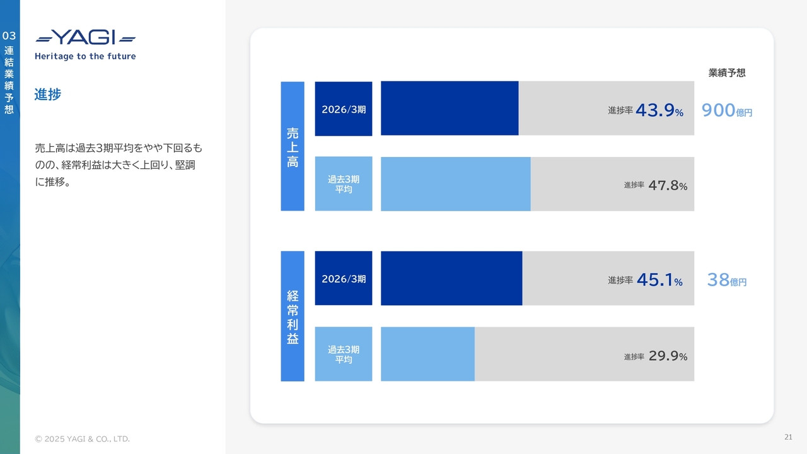Click the light blue 29.9% progress bar fill
The height and width of the screenshot is (454, 807).
click(x=427, y=354)
